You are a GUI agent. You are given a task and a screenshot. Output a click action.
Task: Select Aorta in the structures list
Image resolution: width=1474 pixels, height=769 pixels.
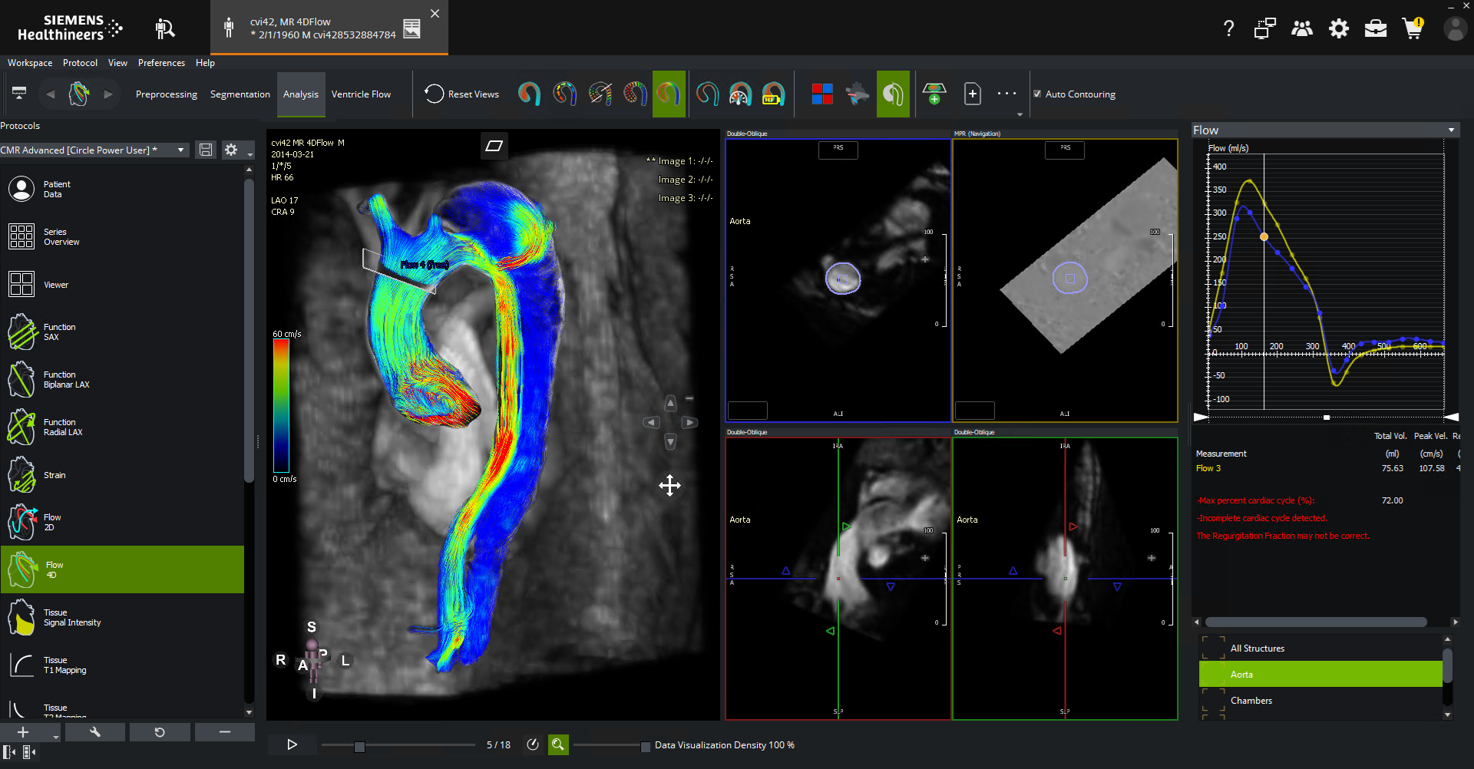tap(1320, 675)
